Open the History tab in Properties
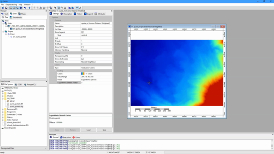The image size is (274, 154). click(78, 14)
